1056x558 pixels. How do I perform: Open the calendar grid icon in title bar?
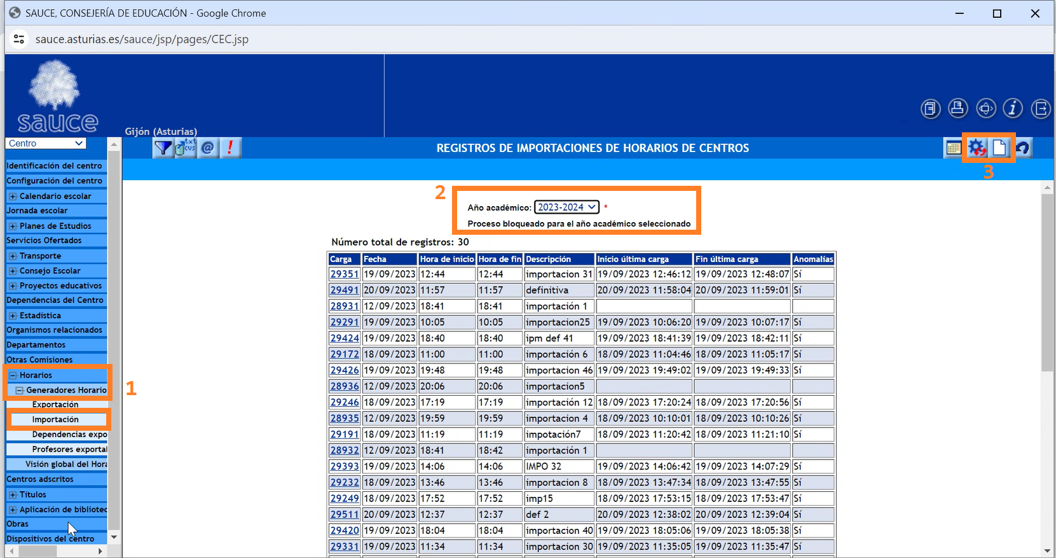(954, 148)
